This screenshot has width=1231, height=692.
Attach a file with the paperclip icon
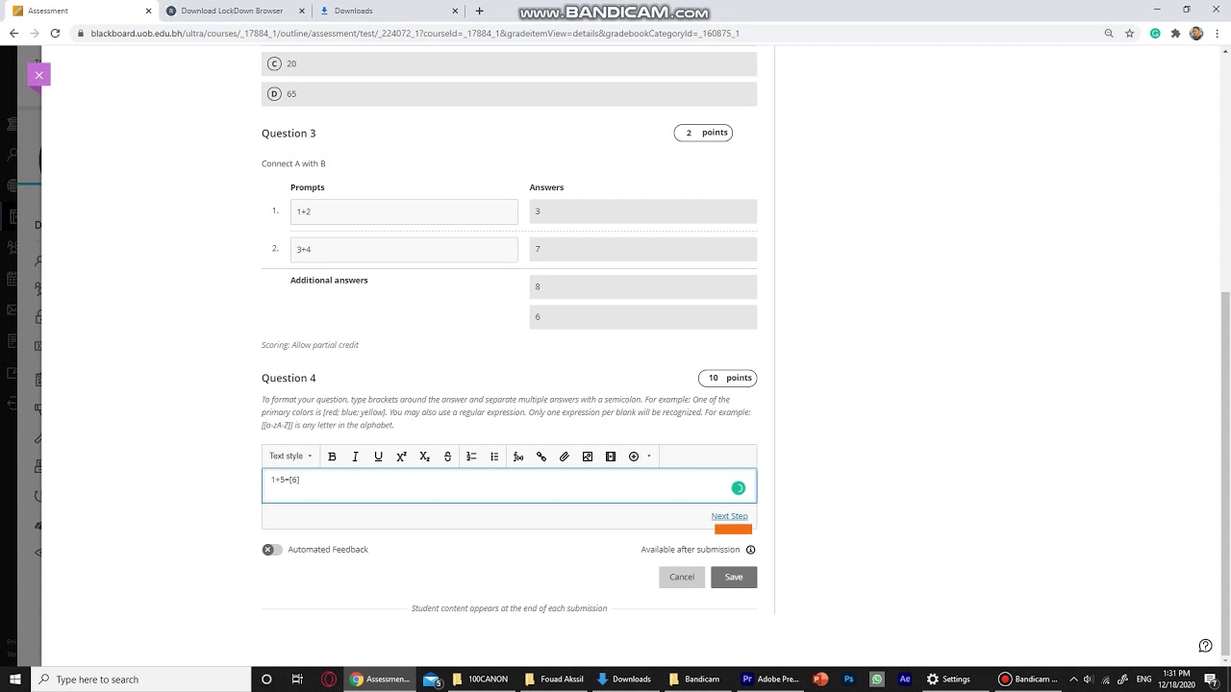coord(565,457)
